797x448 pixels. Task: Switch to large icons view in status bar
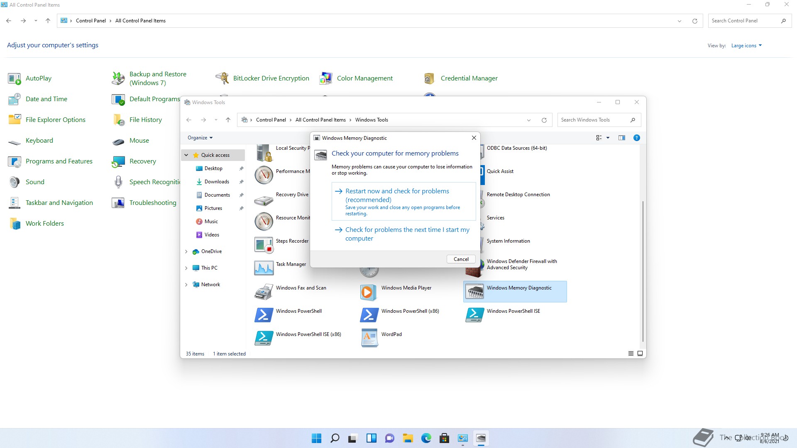click(640, 354)
